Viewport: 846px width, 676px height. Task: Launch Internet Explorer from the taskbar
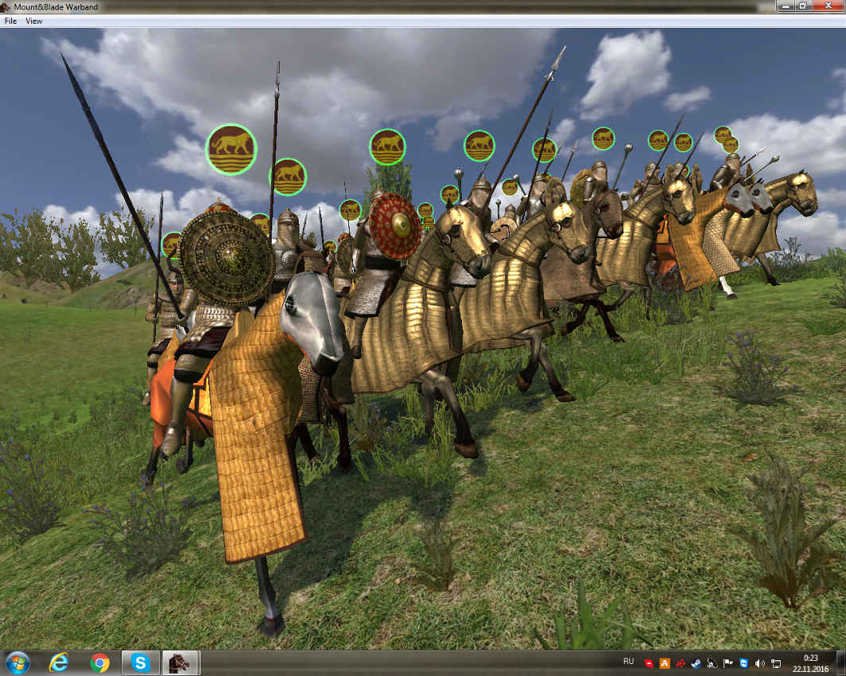(59, 662)
